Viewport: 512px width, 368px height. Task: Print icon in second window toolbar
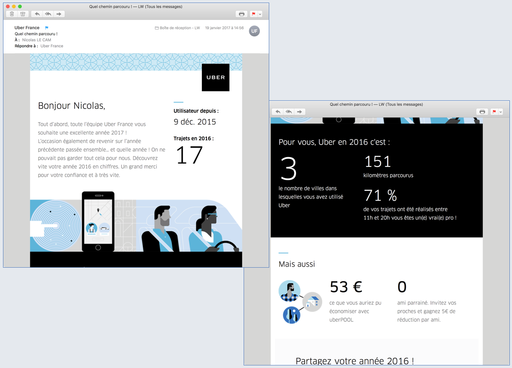coord(482,112)
